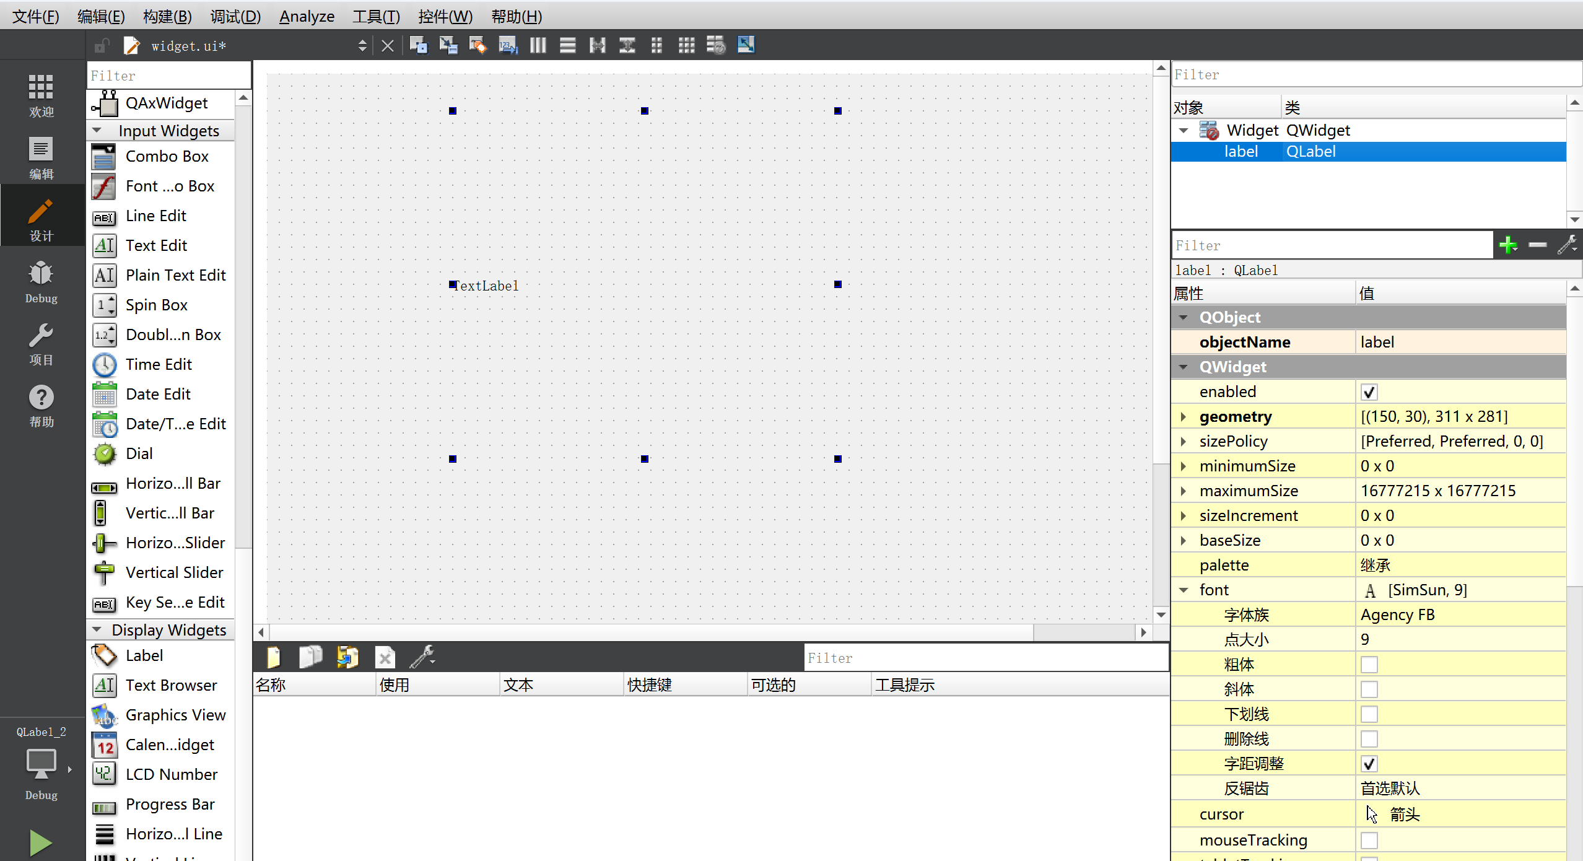Collapse the font property group
Screen dimensions: 1583x861
pos(1184,590)
